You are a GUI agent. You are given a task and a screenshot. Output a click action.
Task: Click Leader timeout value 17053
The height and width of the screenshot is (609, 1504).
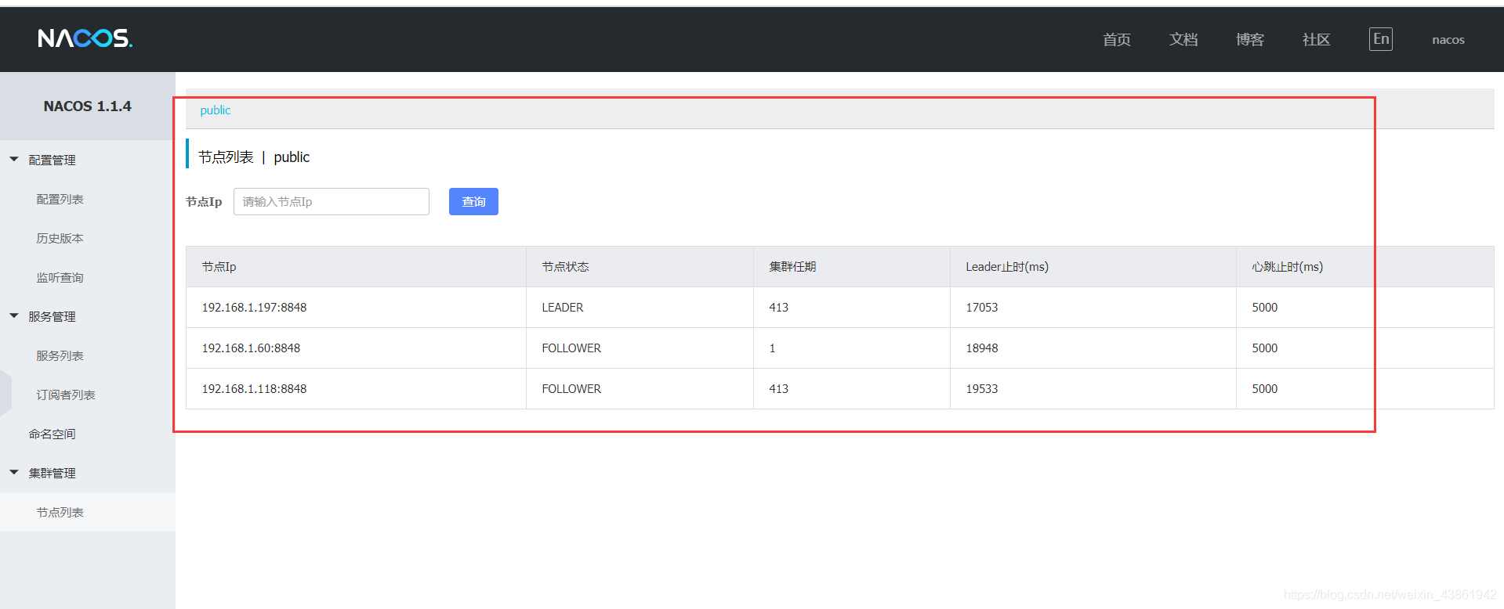982,308
